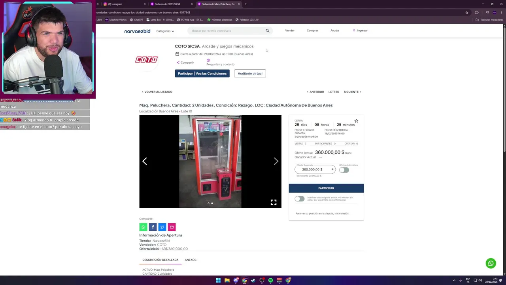Open the Ayuda menu item

click(334, 30)
